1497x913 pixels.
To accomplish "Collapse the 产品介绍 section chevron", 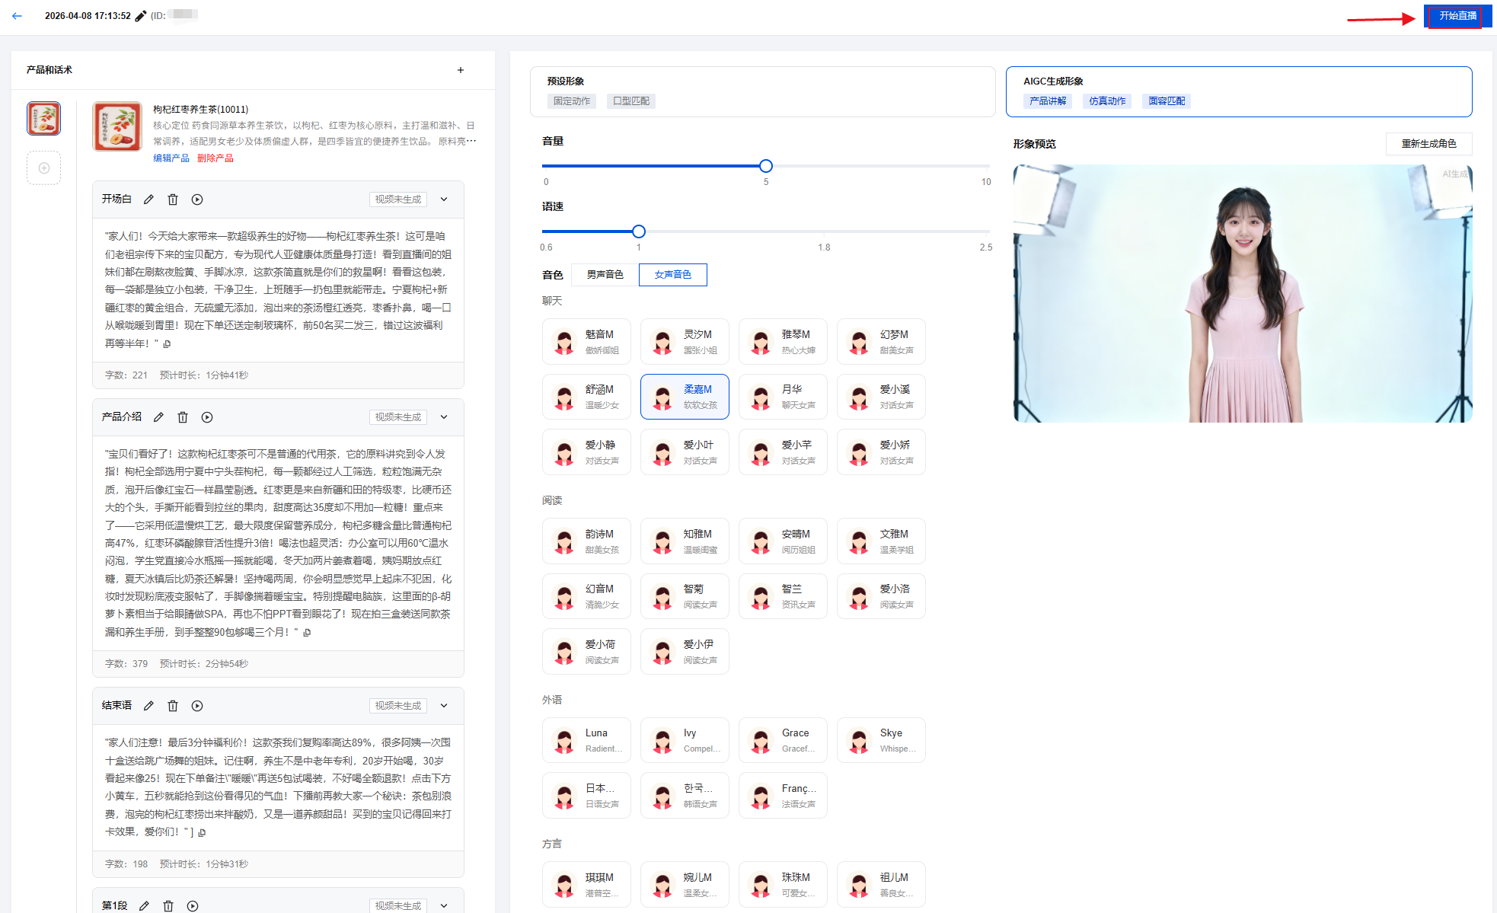I will pyautogui.click(x=444, y=417).
